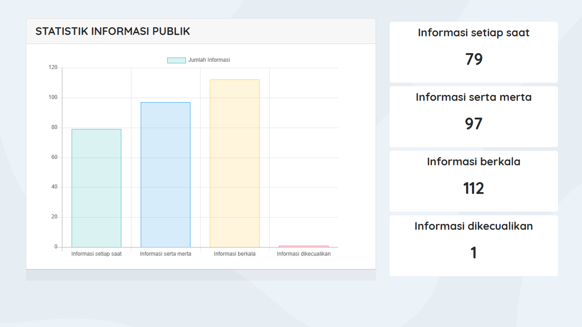Viewport: 582px width, 327px height.
Task: Click the number 97 in the card
Action: pos(473,124)
